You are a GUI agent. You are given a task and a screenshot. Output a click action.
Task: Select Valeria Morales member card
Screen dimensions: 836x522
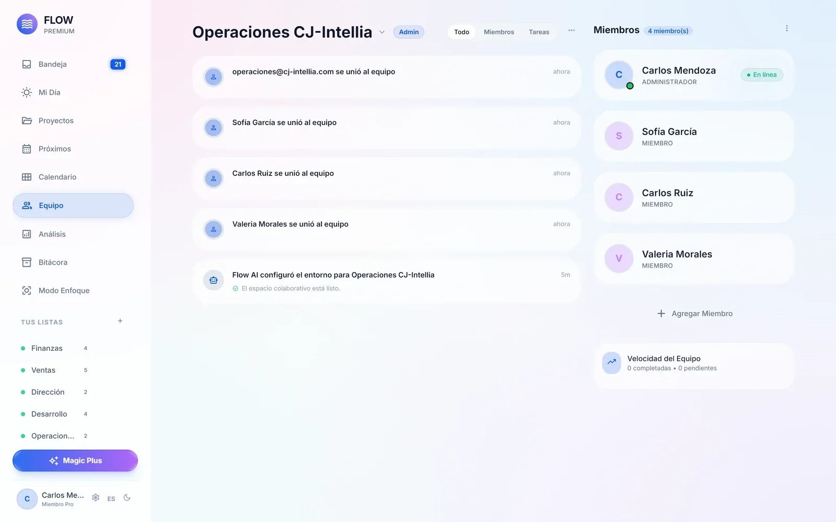tap(693, 258)
